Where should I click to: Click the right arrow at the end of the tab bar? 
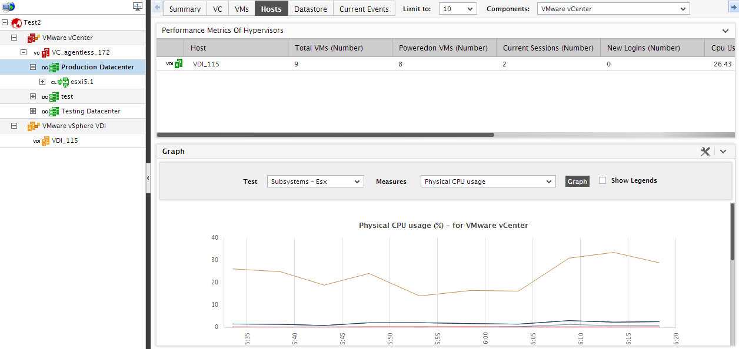tap(733, 8)
